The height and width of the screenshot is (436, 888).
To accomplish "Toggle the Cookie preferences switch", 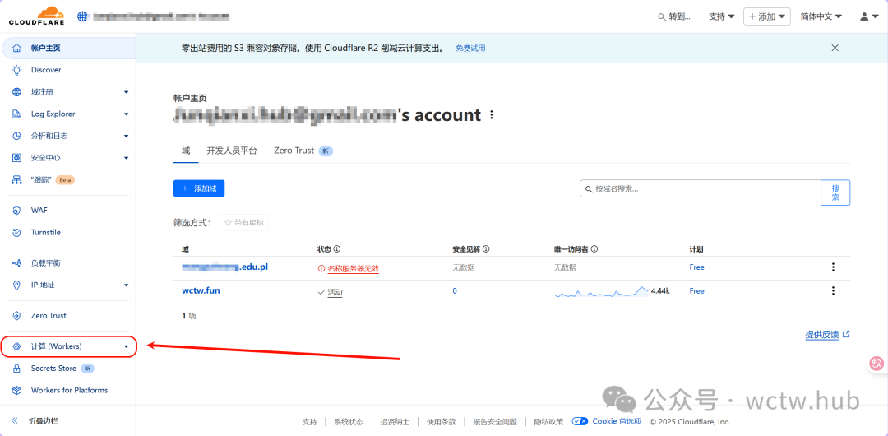I will 580,421.
